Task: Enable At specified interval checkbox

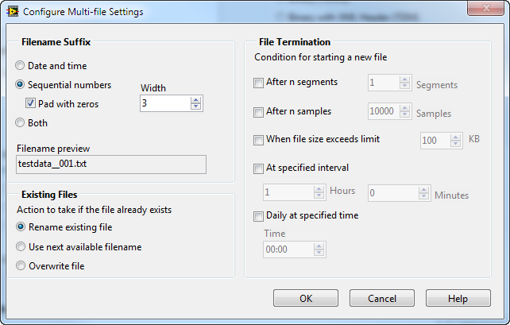Action: 258,168
